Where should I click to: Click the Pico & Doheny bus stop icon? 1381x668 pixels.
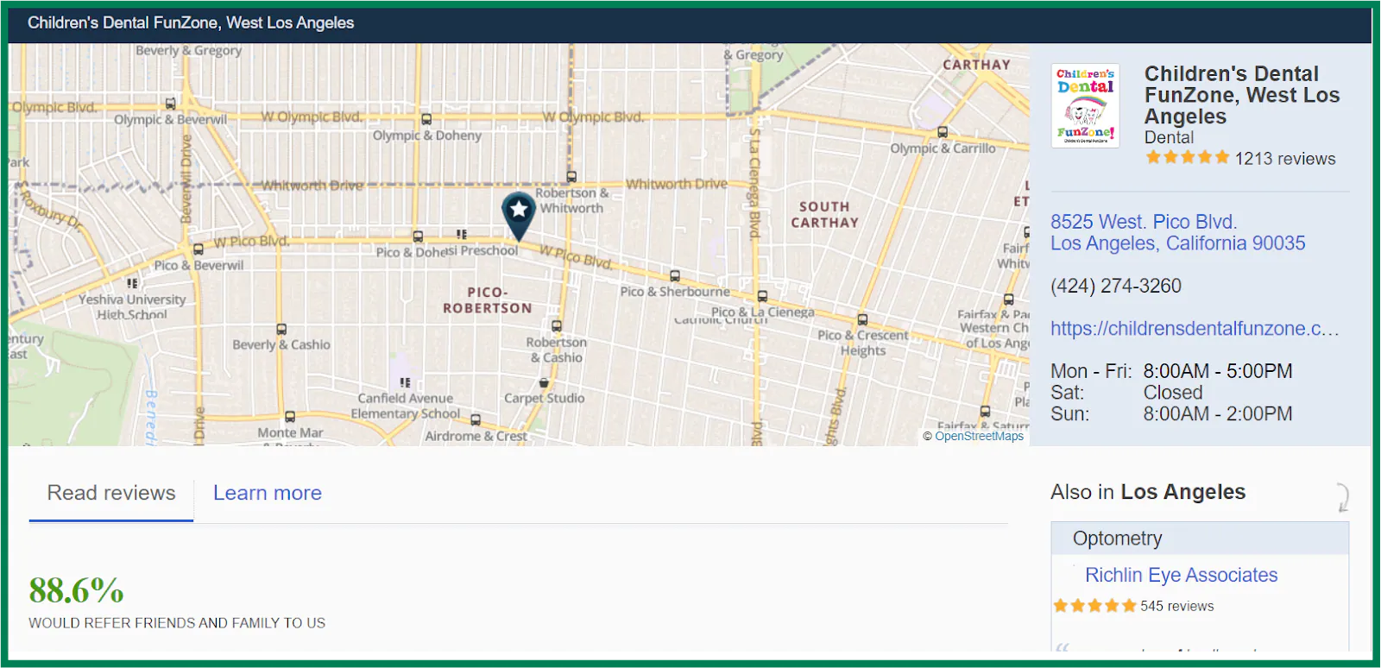pos(418,236)
